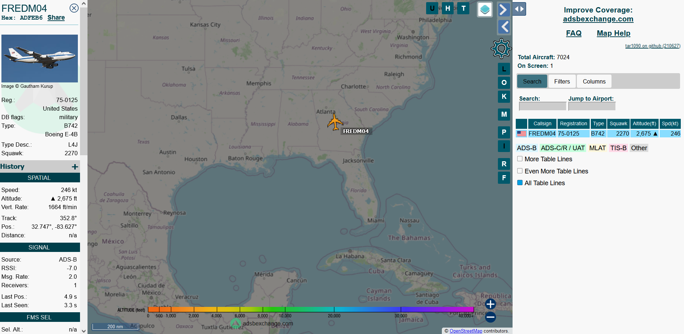Click the left chevron sidebar button
This screenshot has height=334, width=684.
tap(504, 26)
